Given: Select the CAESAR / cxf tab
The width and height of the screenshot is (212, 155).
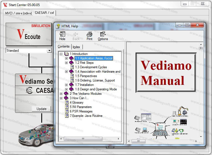Looking at the screenshot, I should point(44,13).
